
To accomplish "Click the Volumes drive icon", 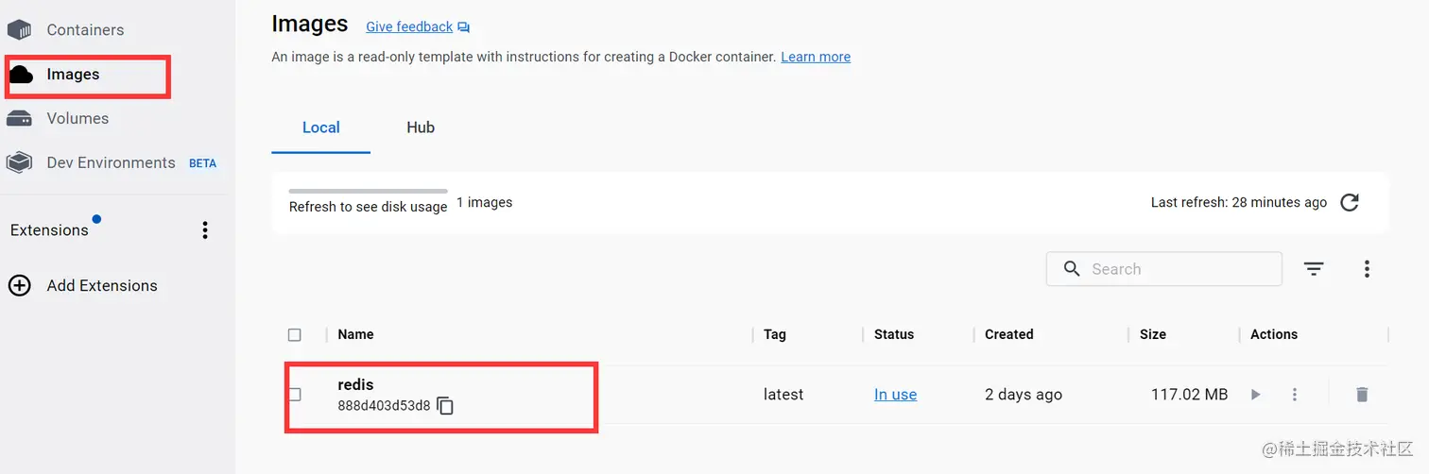I will [21, 118].
